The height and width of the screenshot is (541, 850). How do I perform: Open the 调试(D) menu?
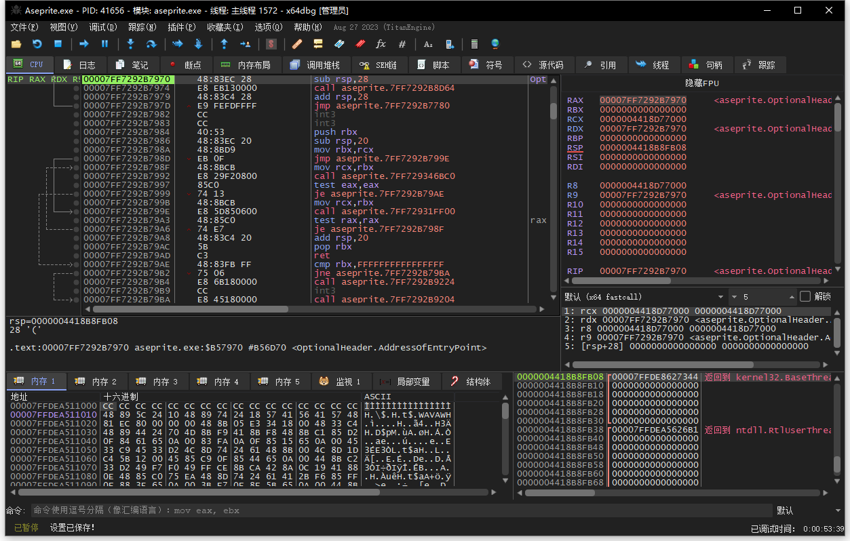tap(102, 27)
